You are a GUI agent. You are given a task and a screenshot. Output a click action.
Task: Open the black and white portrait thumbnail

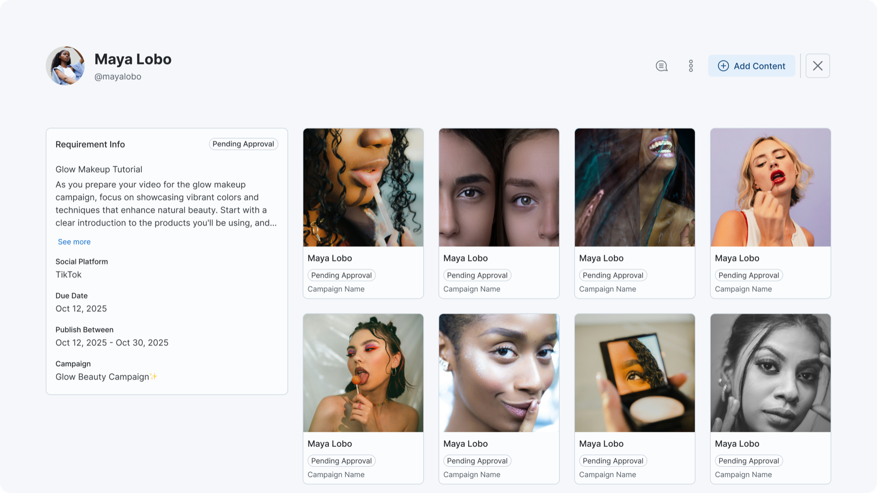[x=770, y=373]
